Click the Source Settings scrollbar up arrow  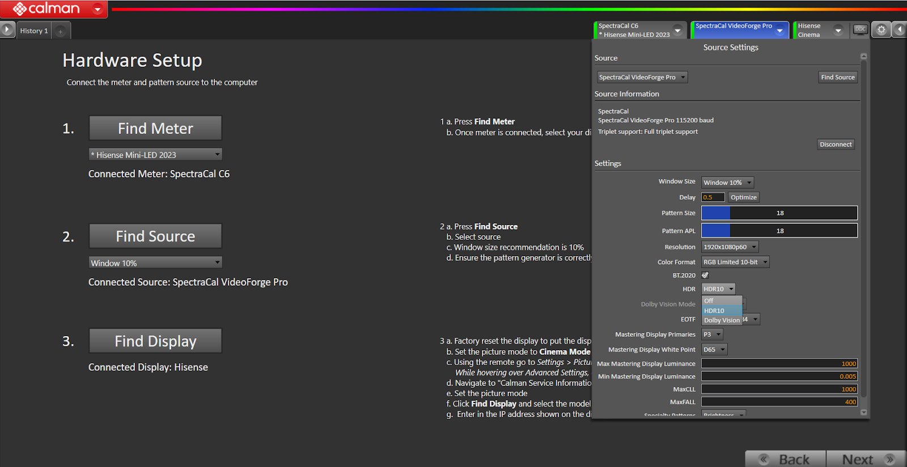(863, 56)
